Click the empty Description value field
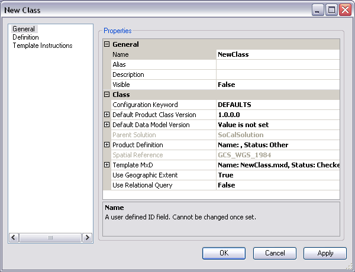355x272 pixels. tap(277, 75)
